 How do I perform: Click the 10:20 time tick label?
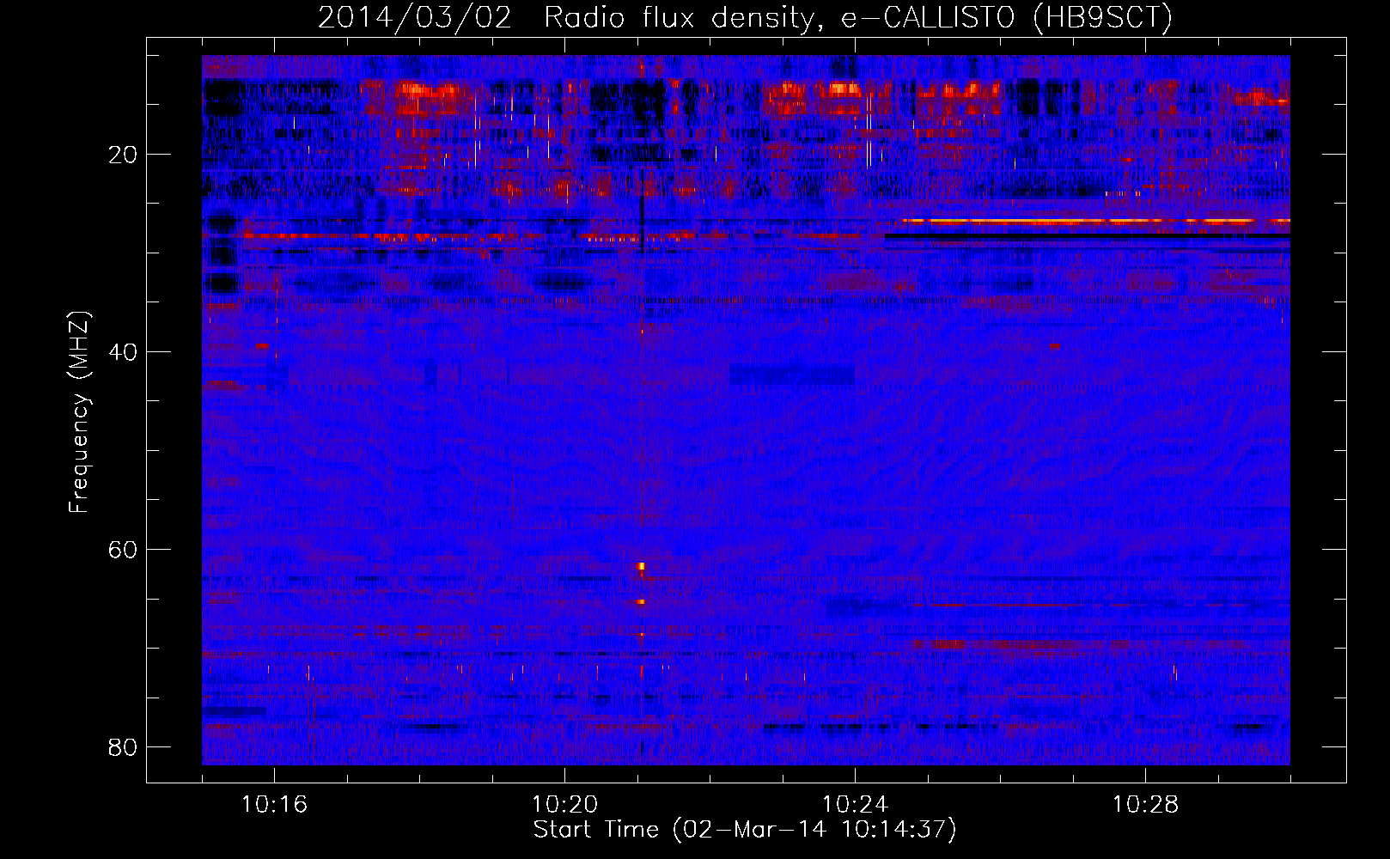tap(564, 805)
